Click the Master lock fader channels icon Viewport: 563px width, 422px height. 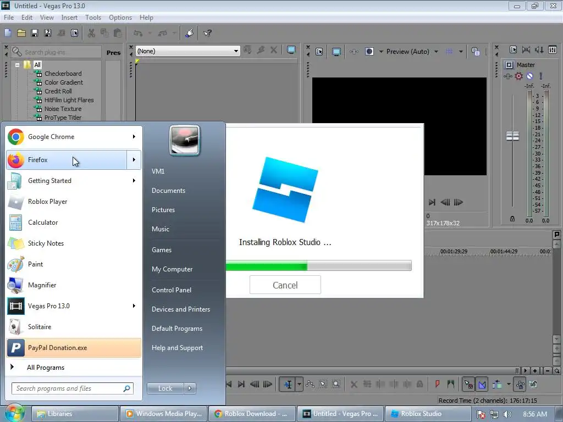point(512,219)
